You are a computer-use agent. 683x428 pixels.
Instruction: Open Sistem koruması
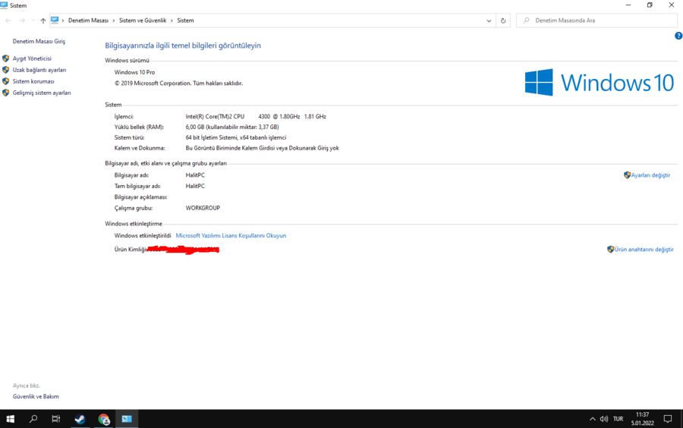point(33,81)
